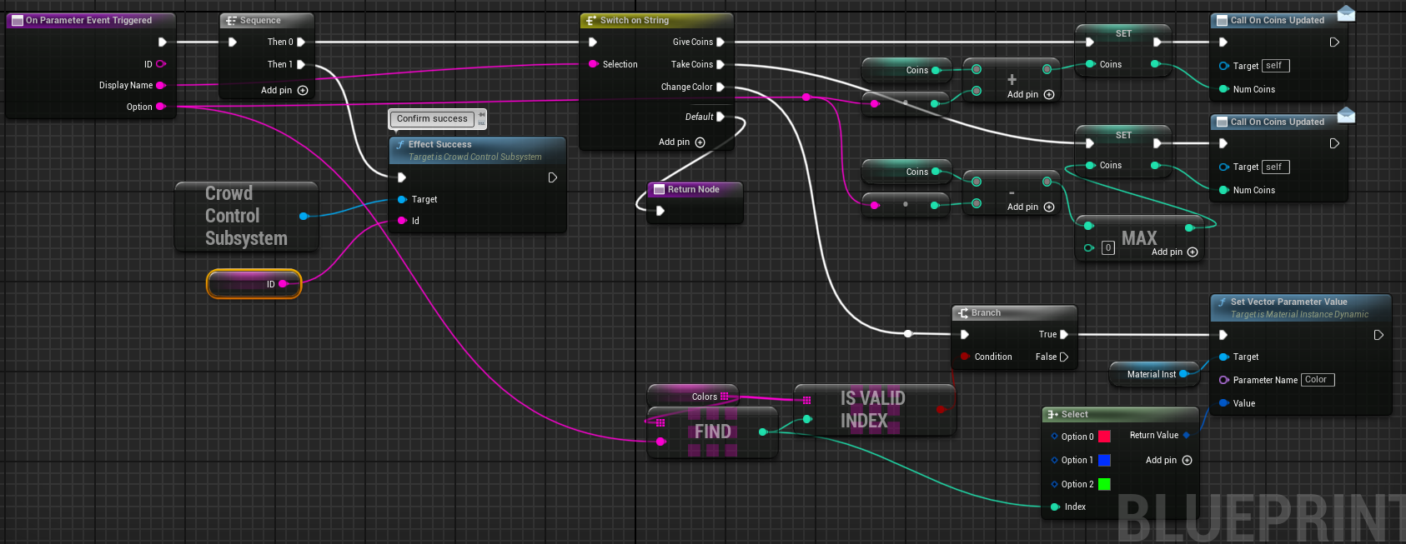Viewport: 1406px width, 544px height.
Task: Add a pin to the MAX node
Action: (1192, 252)
